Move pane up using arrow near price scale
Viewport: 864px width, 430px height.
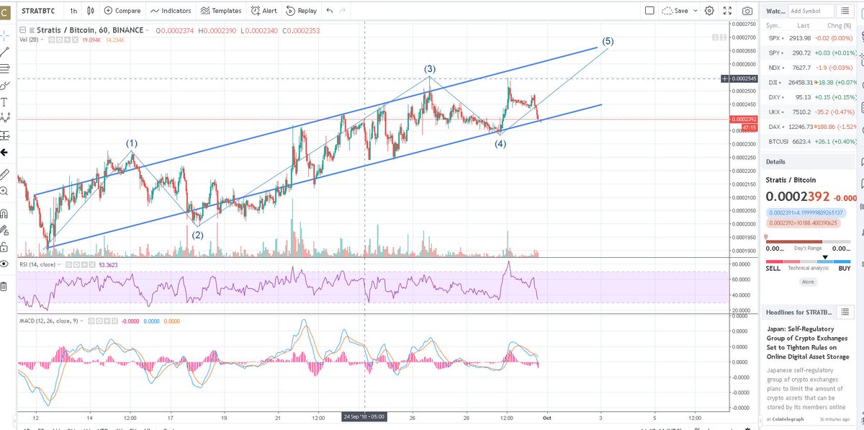pos(714,37)
